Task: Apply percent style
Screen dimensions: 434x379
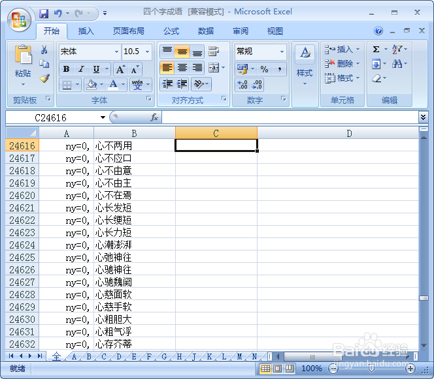Action: pyautogui.click(x=264, y=69)
